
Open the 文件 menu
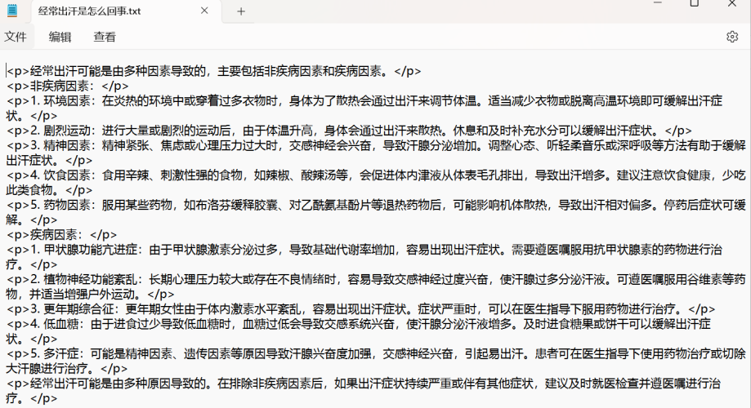(x=16, y=37)
